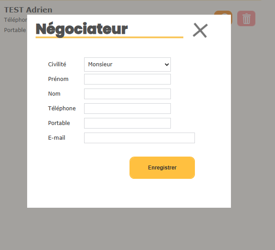Click the Civilité label
275x250 pixels.
[57, 65]
